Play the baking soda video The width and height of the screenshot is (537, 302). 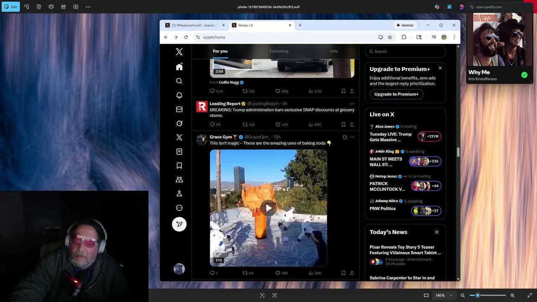[268, 208]
